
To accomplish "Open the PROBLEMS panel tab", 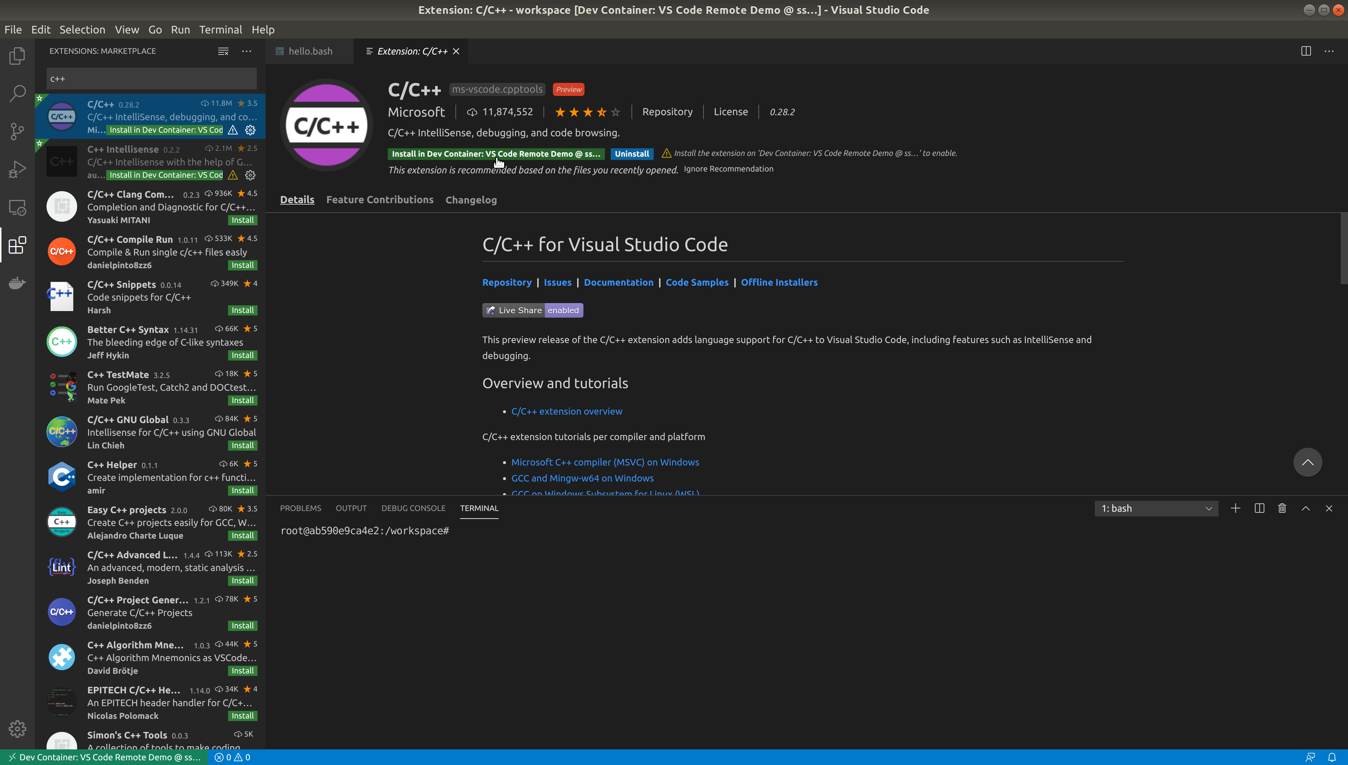I will click(300, 508).
